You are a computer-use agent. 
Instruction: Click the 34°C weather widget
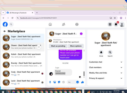pos(91,92)
